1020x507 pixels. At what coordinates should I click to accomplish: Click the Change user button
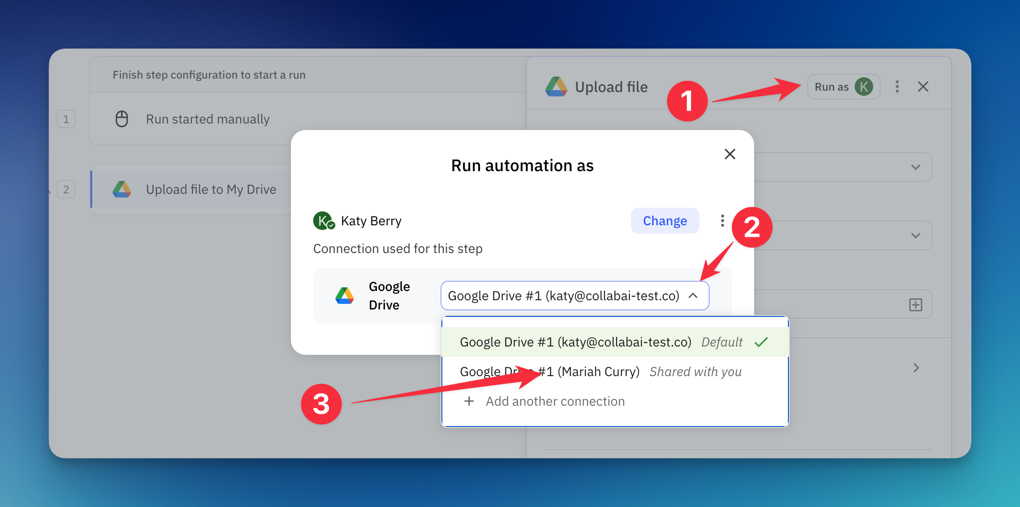click(664, 221)
